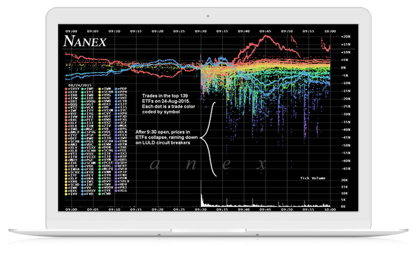Click the Tick Volume label
The width and height of the screenshot is (418, 253).
312,177
